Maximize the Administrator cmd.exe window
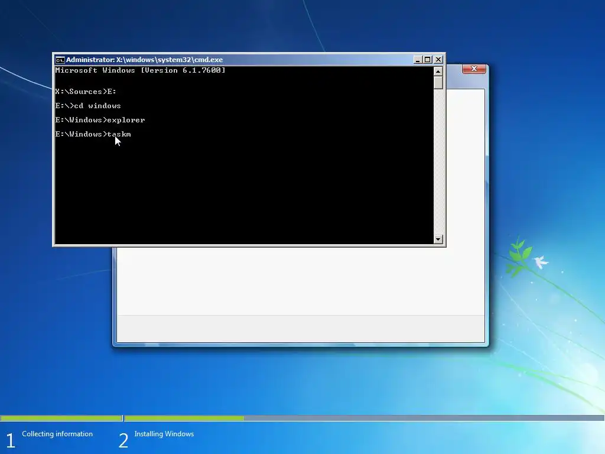The image size is (605, 454). pos(428,60)
